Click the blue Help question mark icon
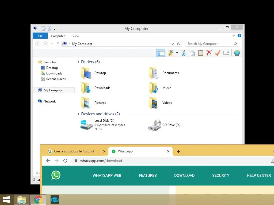 point(239,36)
